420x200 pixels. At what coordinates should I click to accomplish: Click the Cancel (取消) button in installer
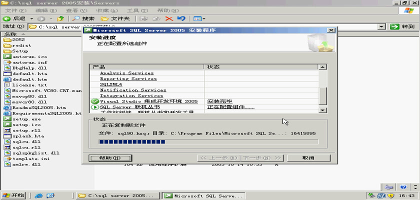click(308, 158)
